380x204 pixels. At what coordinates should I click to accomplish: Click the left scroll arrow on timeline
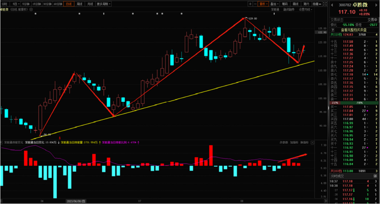click(x=1, y=201)
